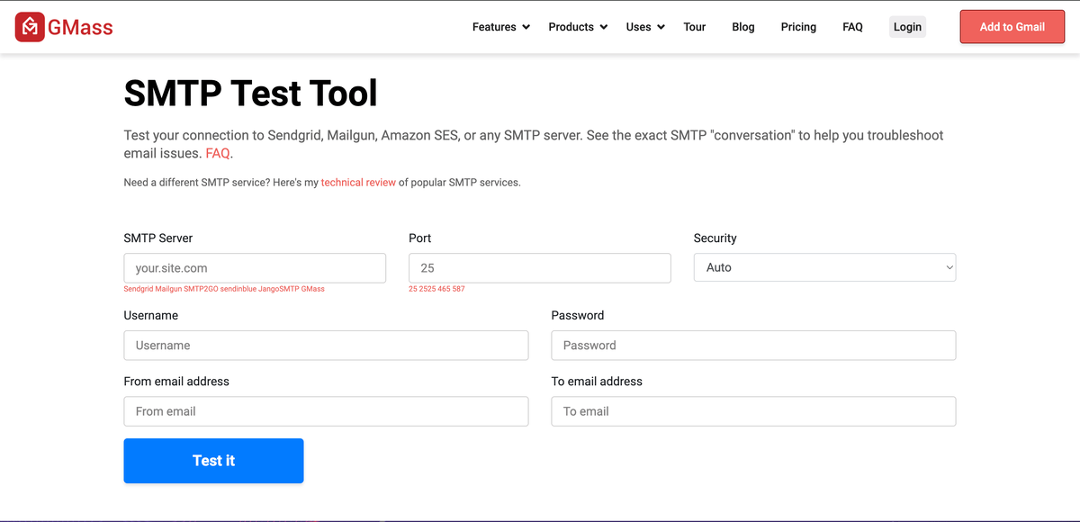Open the Products dropdown menu
1080x522 pixels.
tap(578, 27)
